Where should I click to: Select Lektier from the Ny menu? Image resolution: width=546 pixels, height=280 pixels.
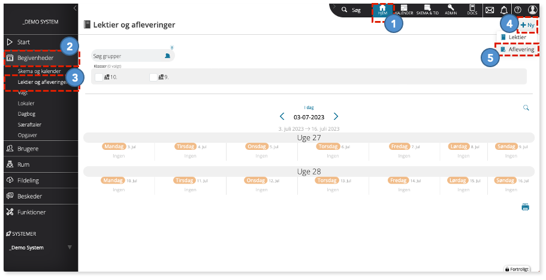(x=517, y=37)
